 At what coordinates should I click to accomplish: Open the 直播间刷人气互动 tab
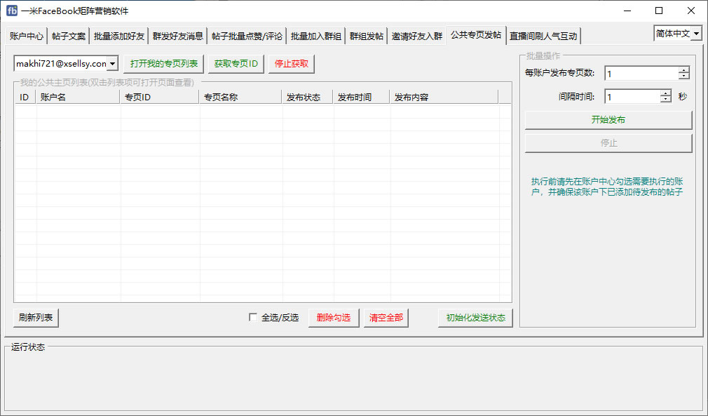(544, 36)
